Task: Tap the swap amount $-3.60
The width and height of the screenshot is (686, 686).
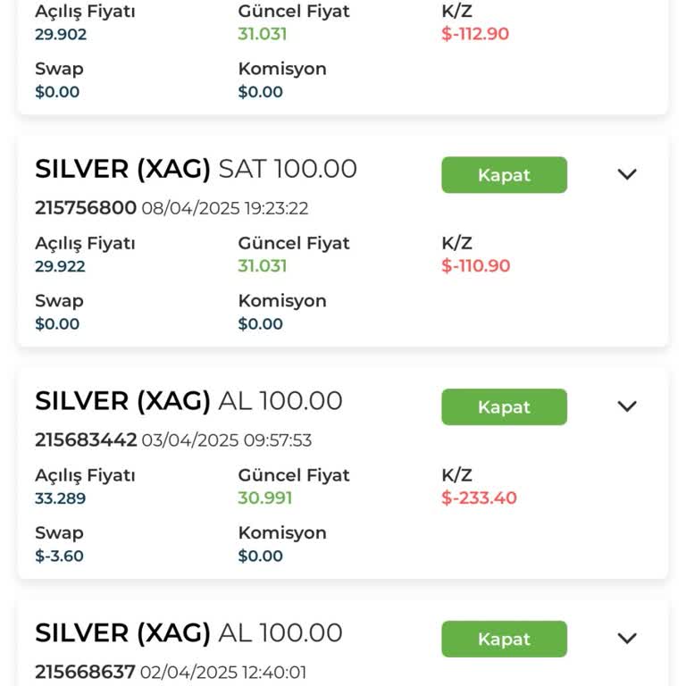Action: [59, 556]
